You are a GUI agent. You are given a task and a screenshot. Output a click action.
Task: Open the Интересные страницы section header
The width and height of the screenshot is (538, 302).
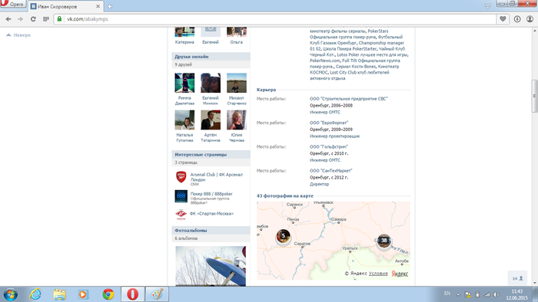[x=211, y=154]
